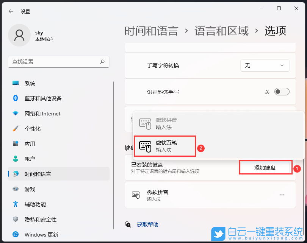The image size is (307, 243).
Task: Click the 网络和 Internet globe icon
Action: click(15, 114)
